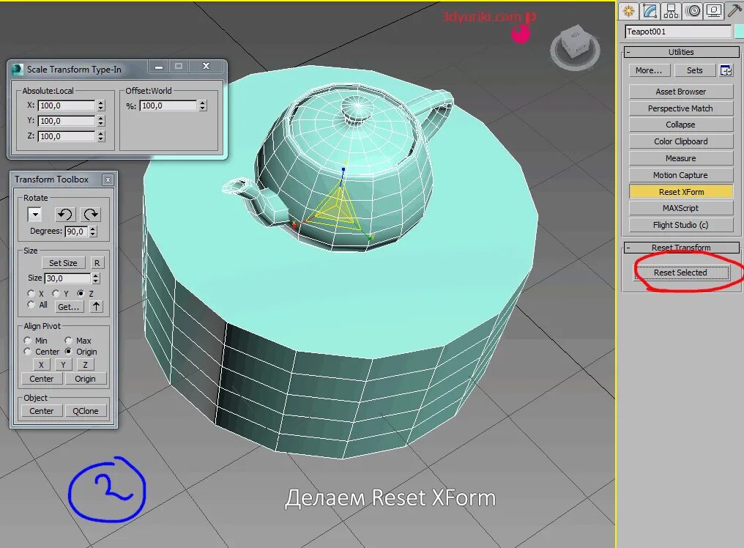Click the Absolute Local Y spinner
The height and width of the screenshot is (548, 744).
click(100, 121)
